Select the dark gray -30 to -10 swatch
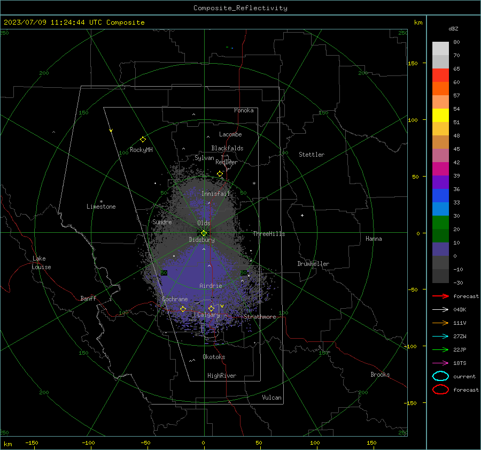Screen dimensions: 481x450 [440, 276]
